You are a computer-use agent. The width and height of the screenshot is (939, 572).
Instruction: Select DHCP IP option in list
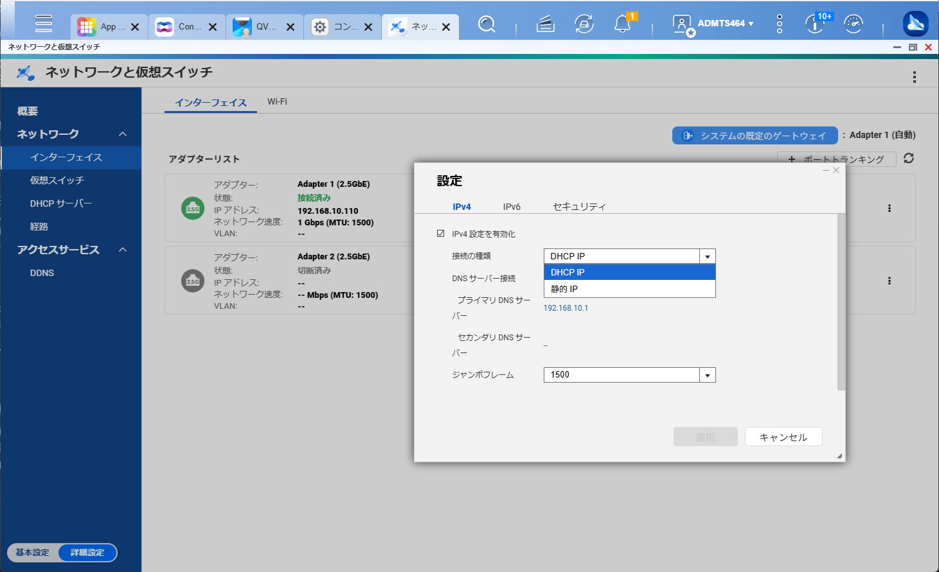click(x=630, y=272)
